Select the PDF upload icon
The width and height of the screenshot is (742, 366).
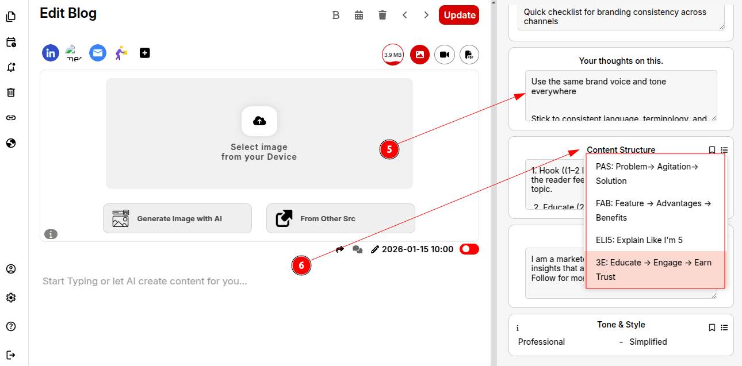(x=469, y=55)
